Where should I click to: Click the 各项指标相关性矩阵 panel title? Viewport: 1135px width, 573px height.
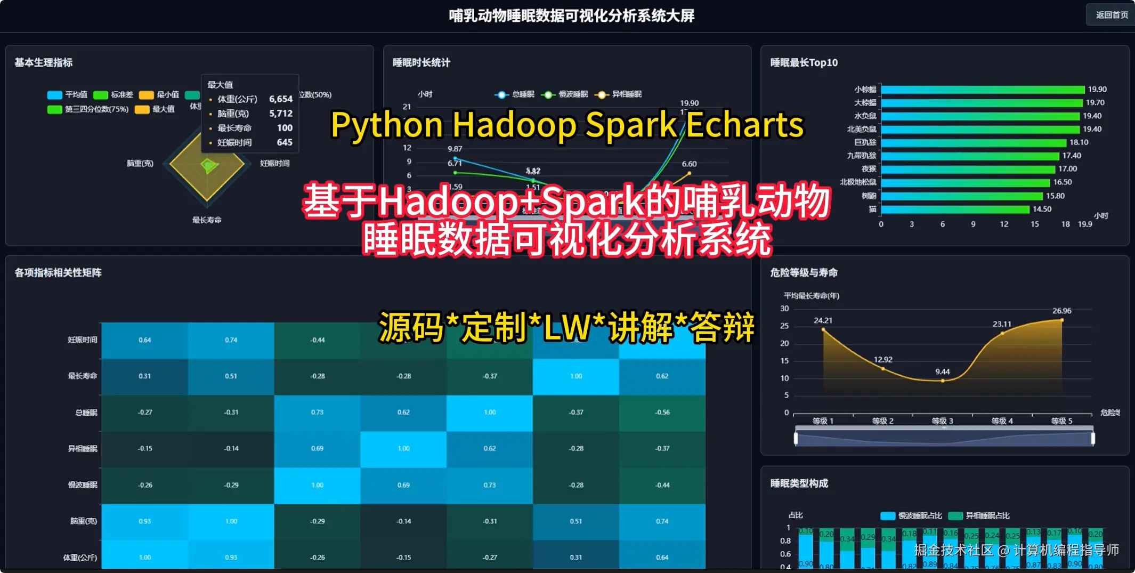pos(58,272)
